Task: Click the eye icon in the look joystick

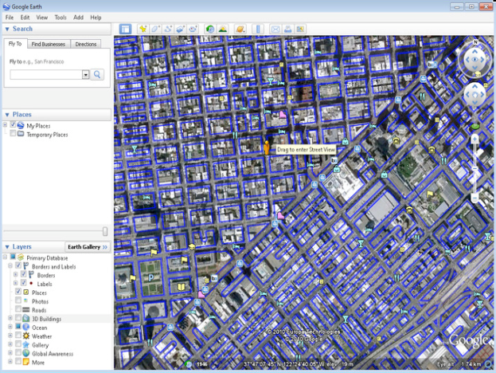Action: coord(475,59)
